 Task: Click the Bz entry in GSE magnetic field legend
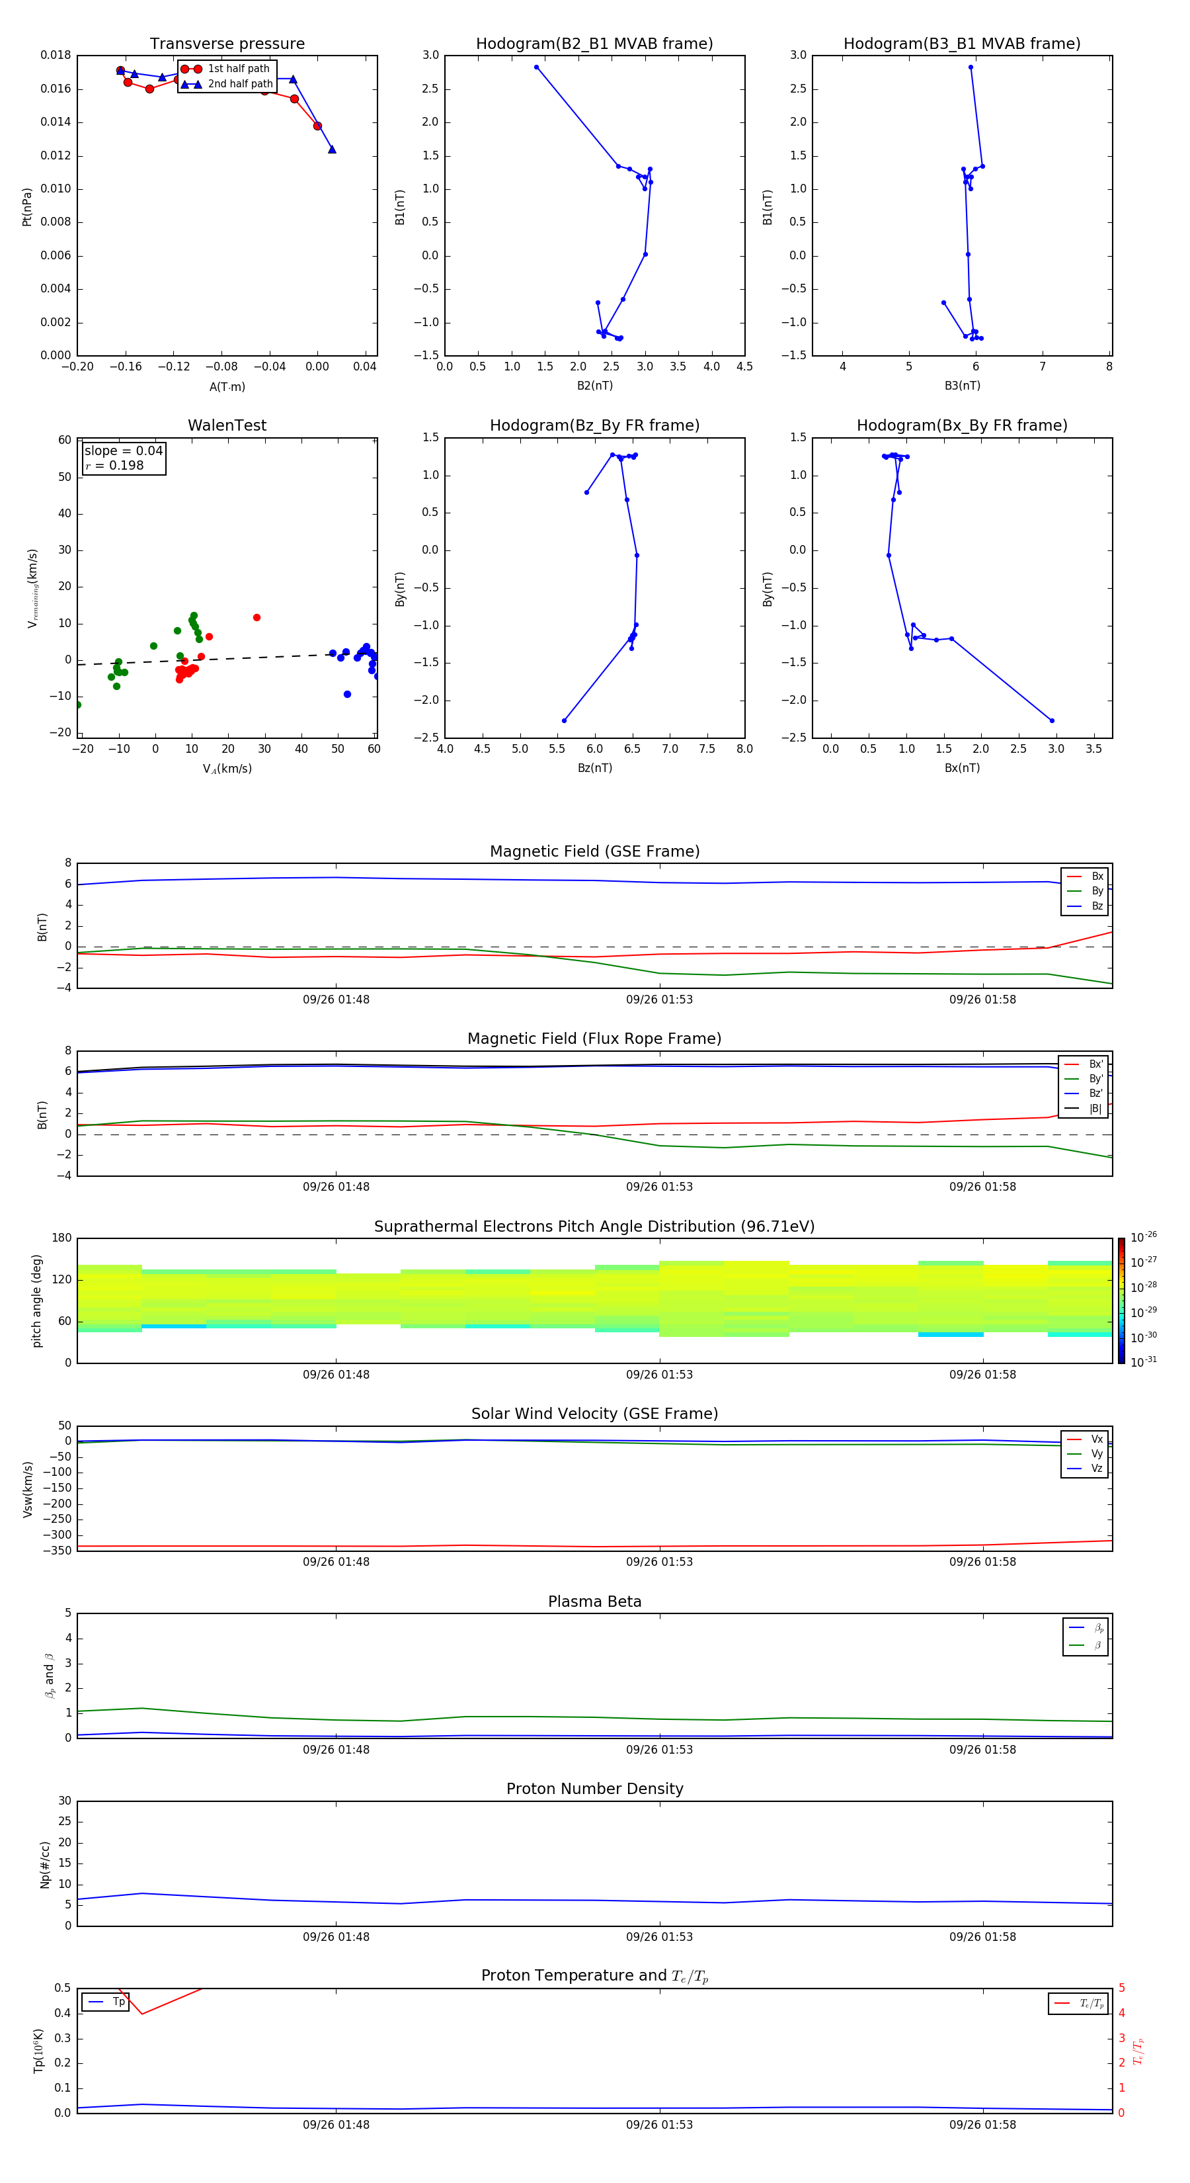pyautogui.click(x=1085, y=906)
